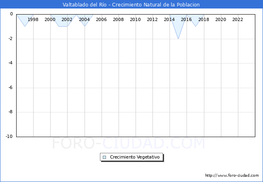Select the 2014 x-axis label

tap(169, 19)
